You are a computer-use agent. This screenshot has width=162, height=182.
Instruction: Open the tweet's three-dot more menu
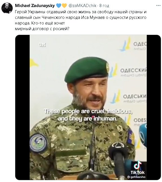(158, 5)
